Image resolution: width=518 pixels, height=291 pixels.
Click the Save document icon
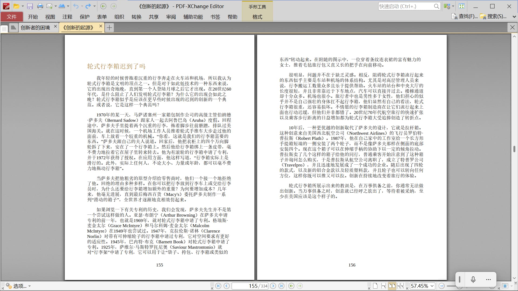pos(30,6)
